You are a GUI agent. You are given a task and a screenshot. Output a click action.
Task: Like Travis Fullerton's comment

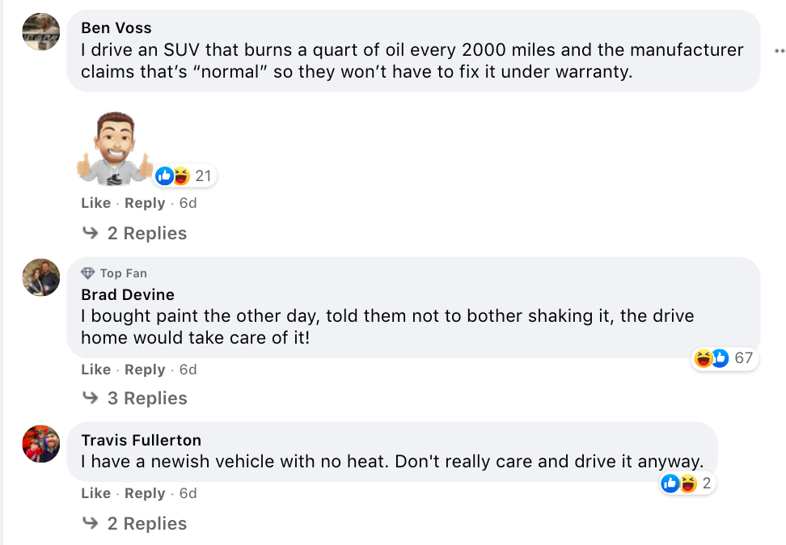point(95,493)
